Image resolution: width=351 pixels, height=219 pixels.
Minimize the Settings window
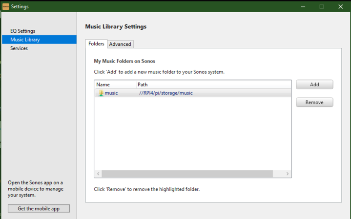[x=303, y=7]
